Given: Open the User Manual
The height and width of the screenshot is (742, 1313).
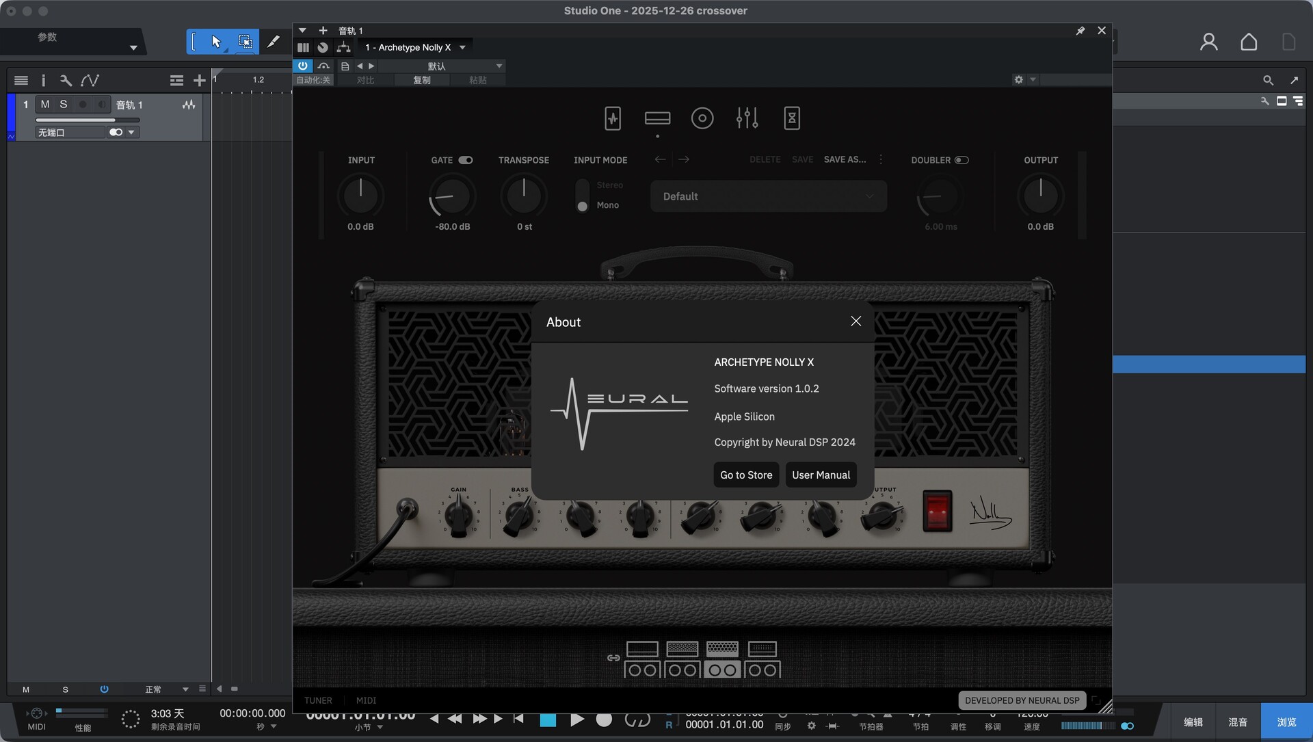Looking at the screenshot, I should click(x=821, y=475).
